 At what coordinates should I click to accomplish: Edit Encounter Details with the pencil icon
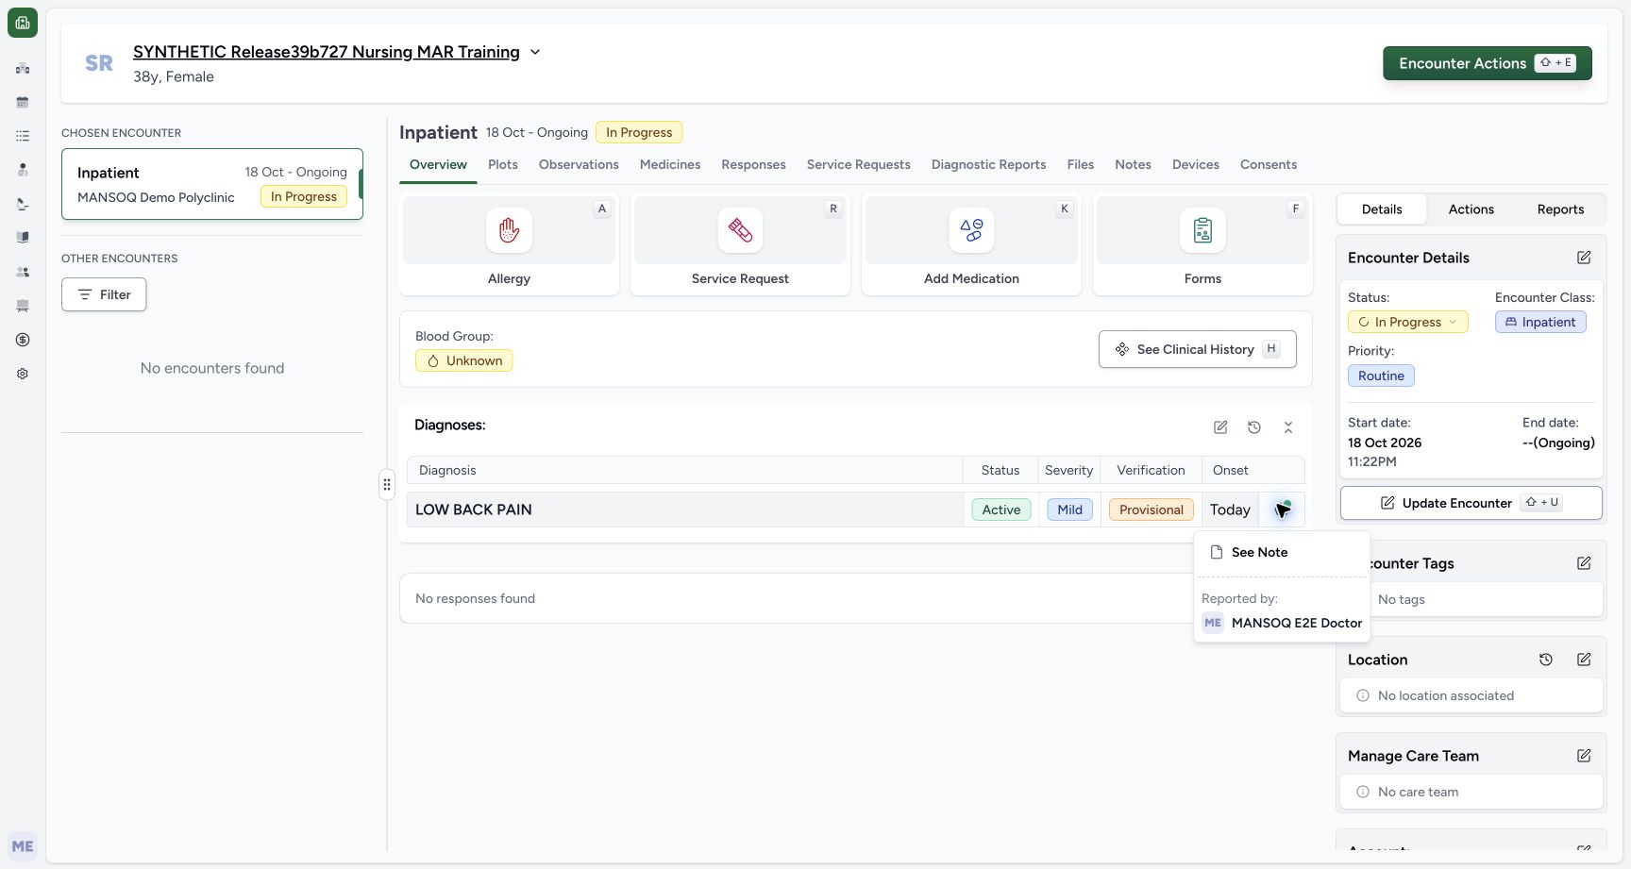click(1584, 258)
